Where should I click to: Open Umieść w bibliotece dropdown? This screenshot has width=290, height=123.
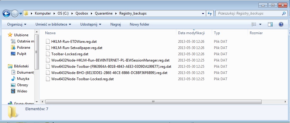tap(53, 24)
